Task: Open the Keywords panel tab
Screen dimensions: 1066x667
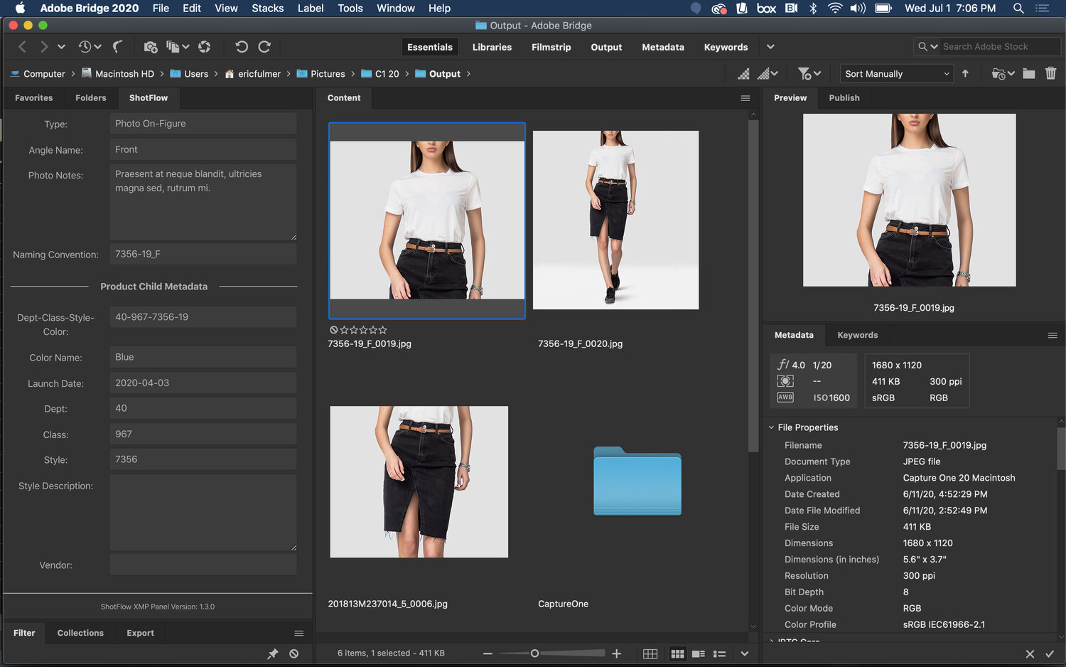Action: click(x=858, y=335)
